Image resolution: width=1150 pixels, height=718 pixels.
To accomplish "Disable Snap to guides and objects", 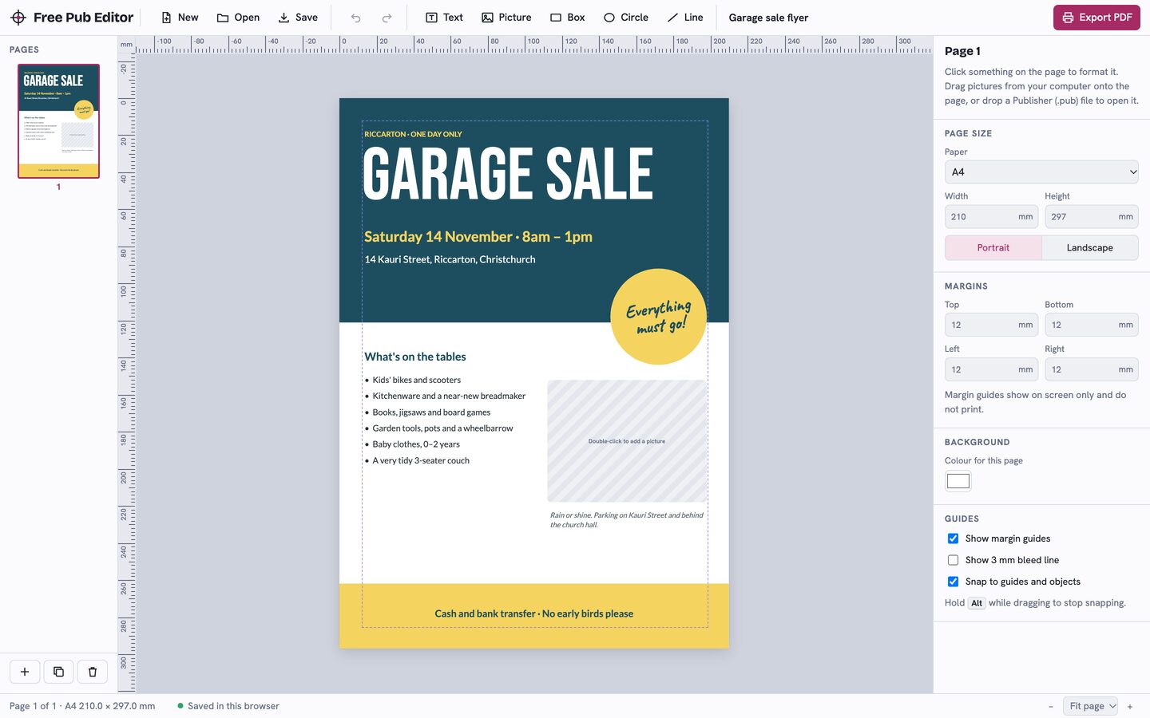I will point(953,582).
